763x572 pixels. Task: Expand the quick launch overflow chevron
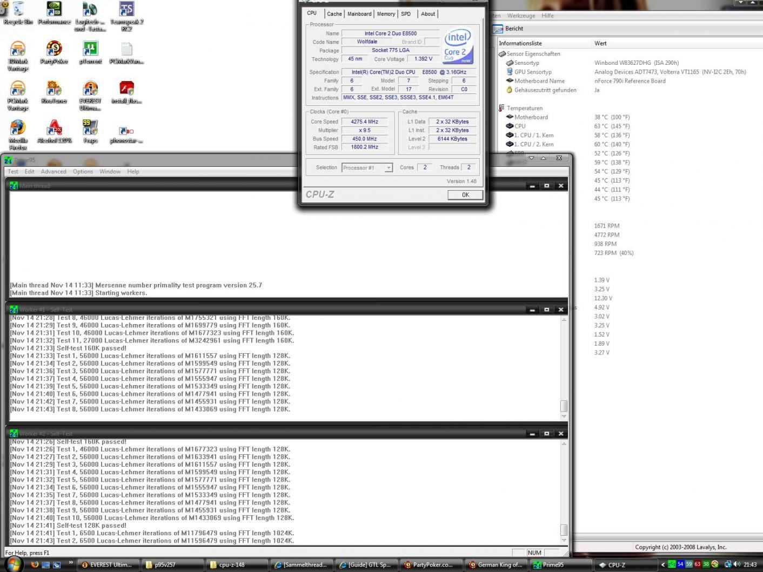[x=70, y=563]
